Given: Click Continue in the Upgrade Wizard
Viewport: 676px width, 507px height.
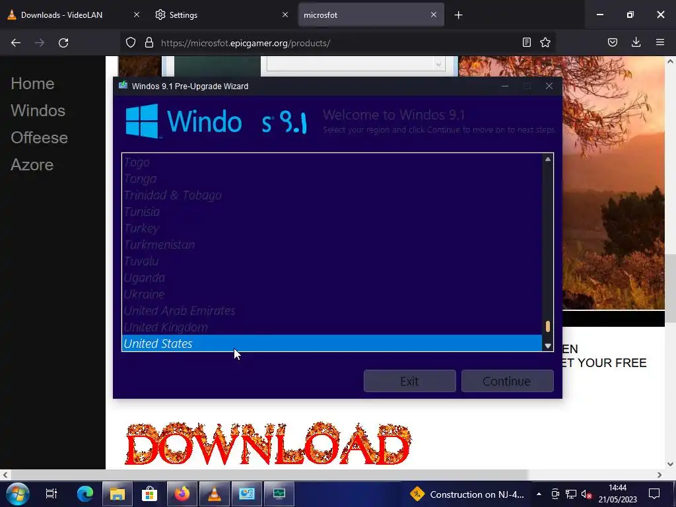Looking at the screenshot, I should 507,381.
